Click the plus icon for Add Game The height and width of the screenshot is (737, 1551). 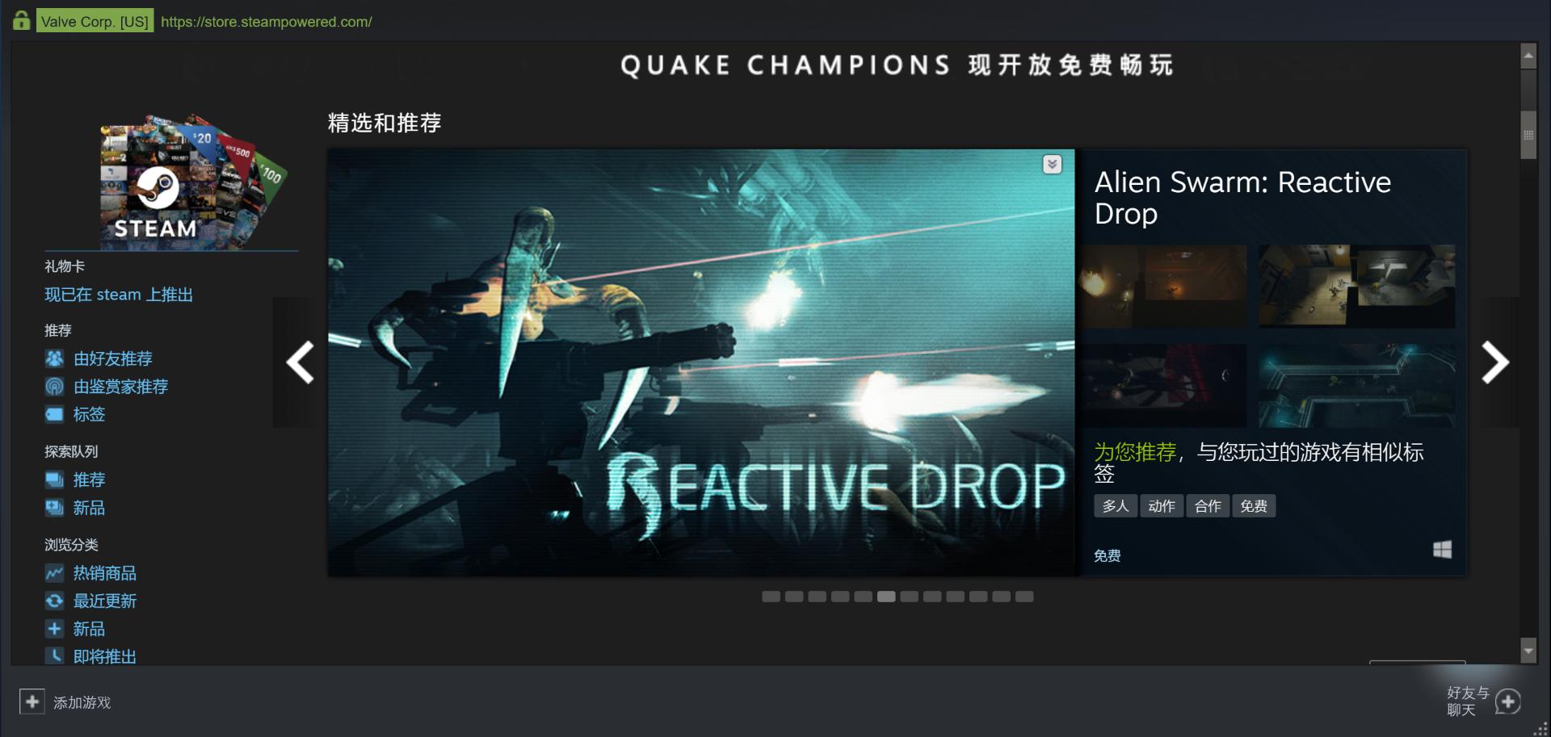(32, 701)
